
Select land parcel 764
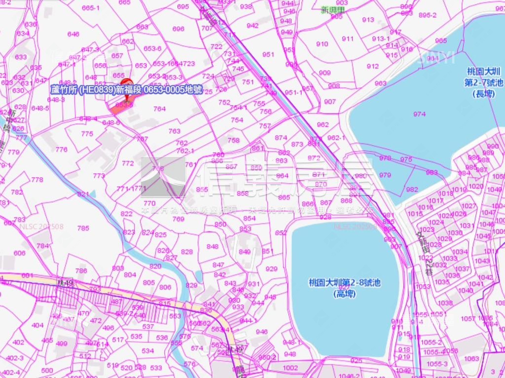pyautogui.click(x=159, y=109)
